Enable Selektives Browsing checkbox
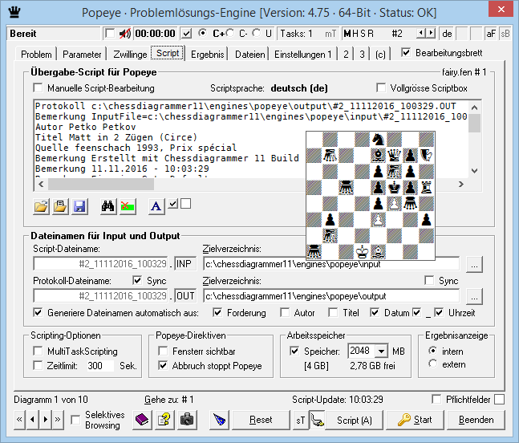Image resolution: width=519 pixels, height=443 pixels. (x=75, y=420)
